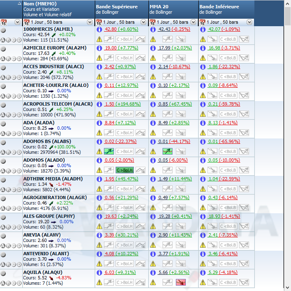This screenshot has width=291, height=291.
Task: Click calendar icon under Bande Inférieure header
Action: coord(202,22)
